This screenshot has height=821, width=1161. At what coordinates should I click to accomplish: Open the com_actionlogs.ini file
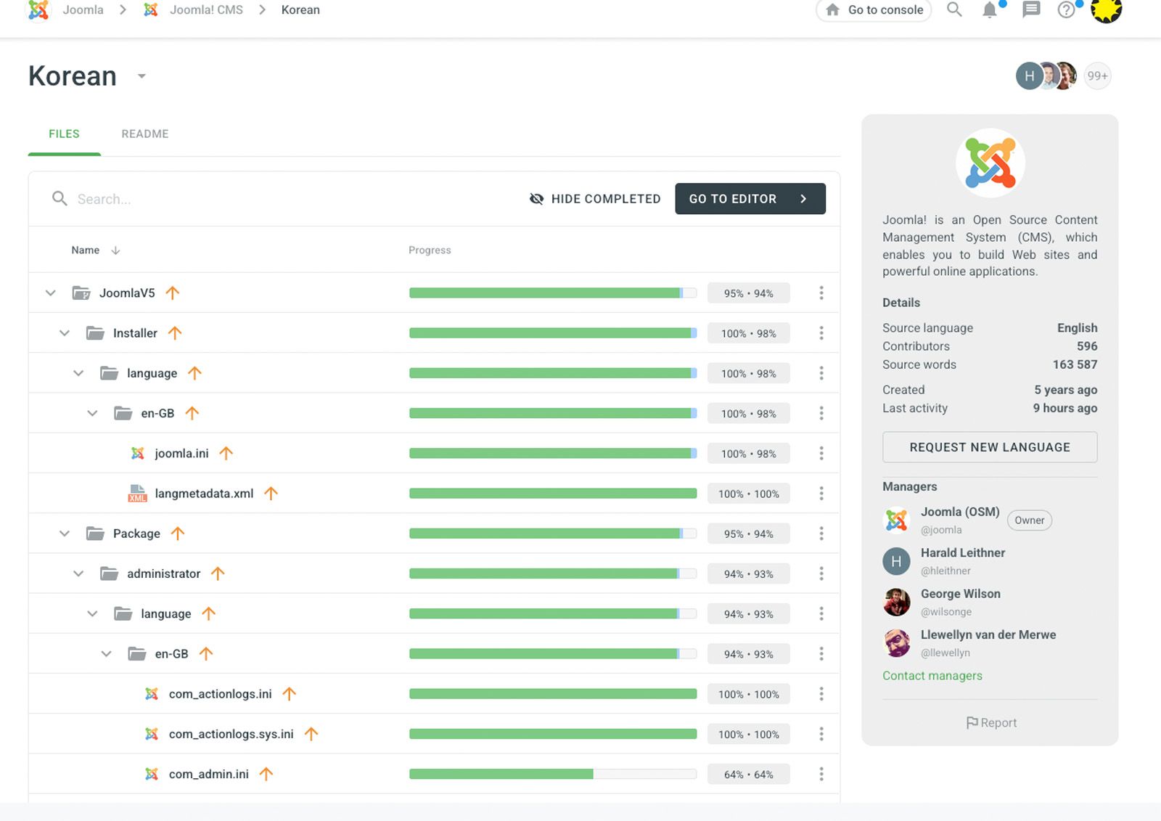220,694
